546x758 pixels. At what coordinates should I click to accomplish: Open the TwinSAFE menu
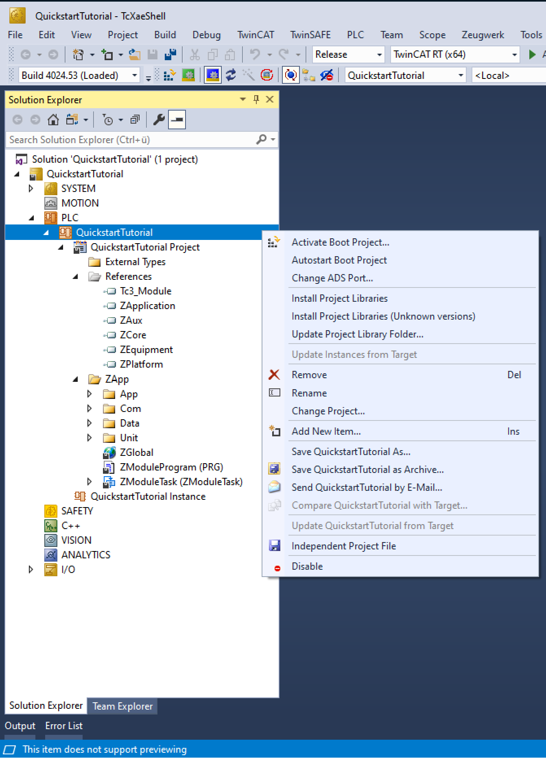click(310, 35)
